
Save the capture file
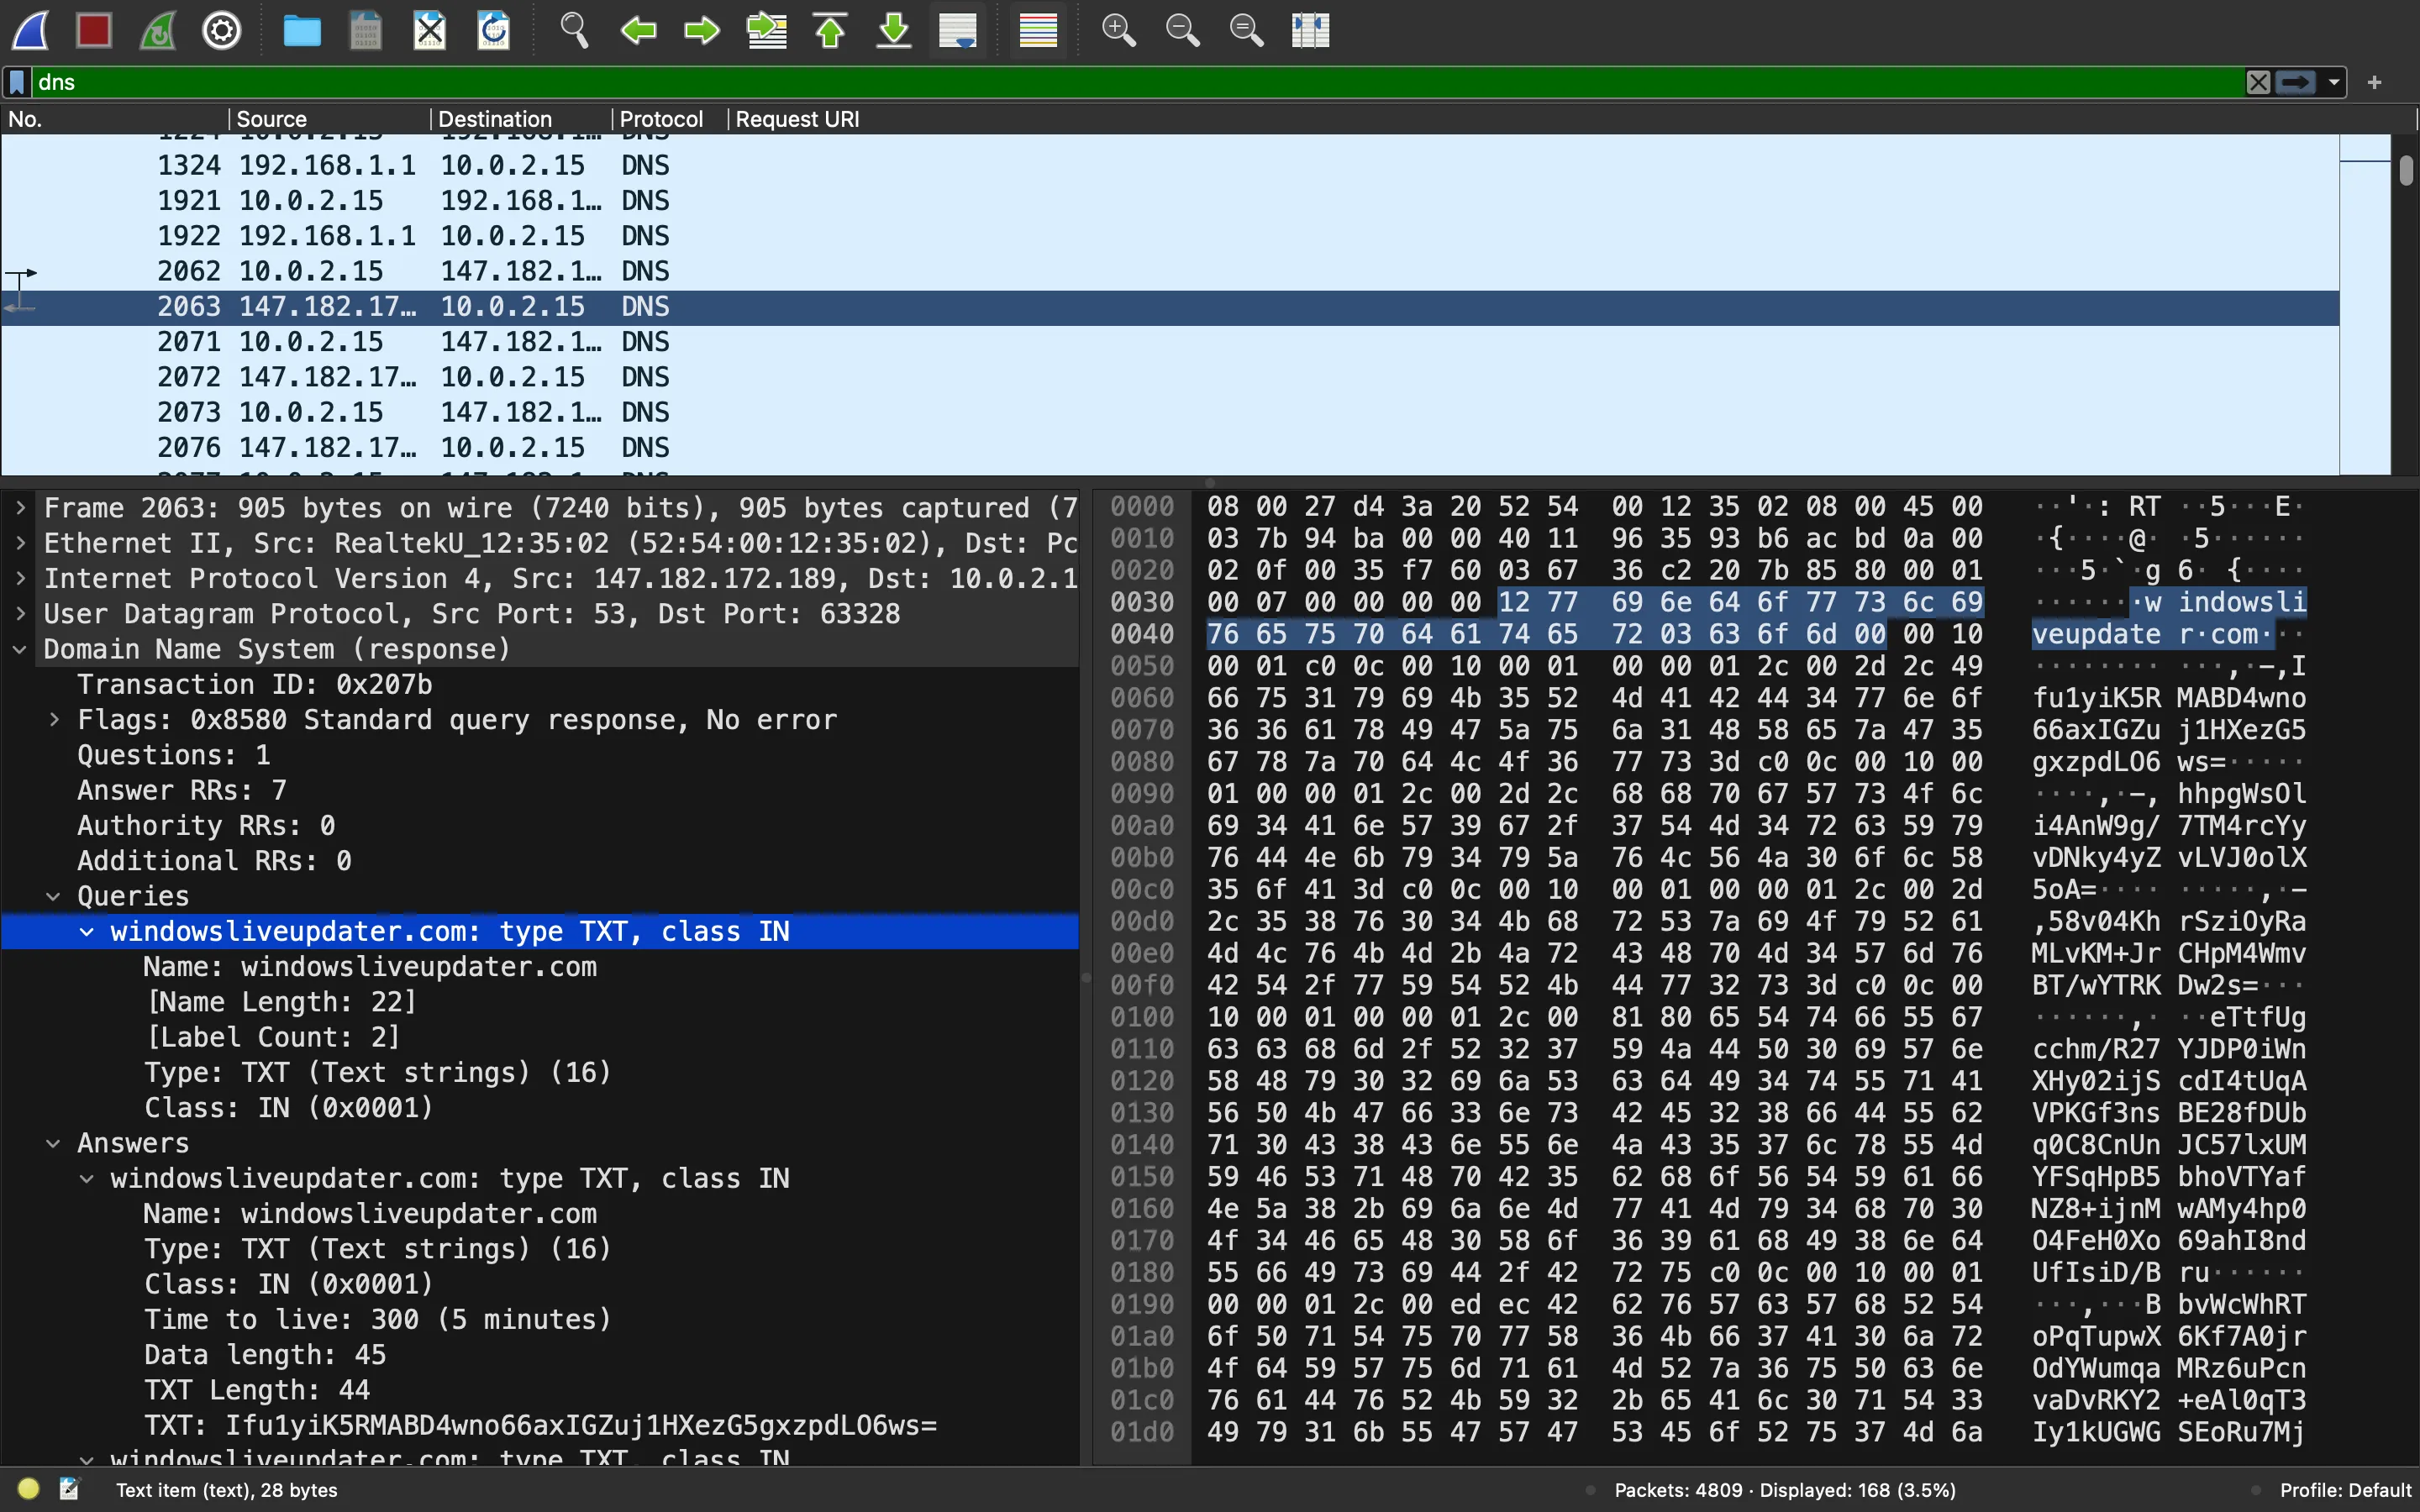pyautogui.click(x=366, y=30)
